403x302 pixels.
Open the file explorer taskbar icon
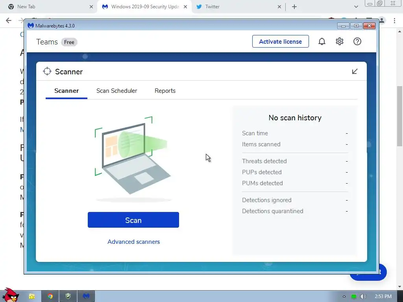(x=31, y=296)
